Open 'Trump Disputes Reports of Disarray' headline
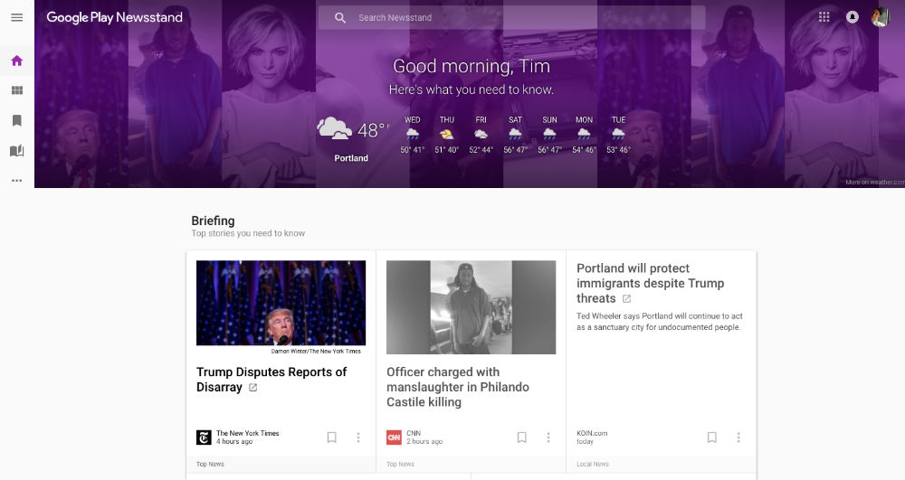This screenshot has height=480, width=905. point(271,379)
